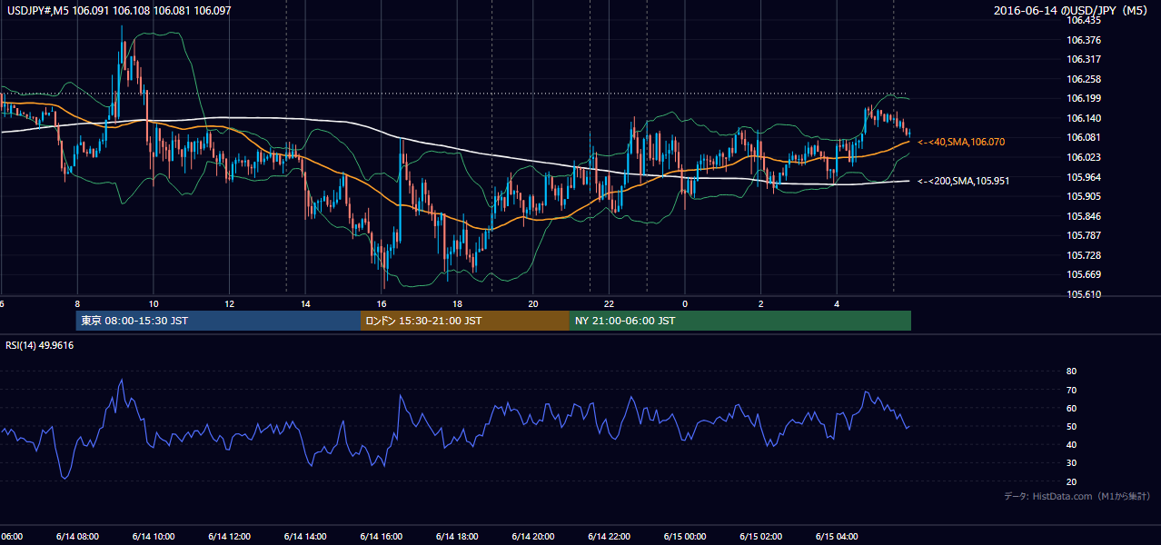Click the 106.140 price axis label
Screen dimensions: 1161x545
1085,118
